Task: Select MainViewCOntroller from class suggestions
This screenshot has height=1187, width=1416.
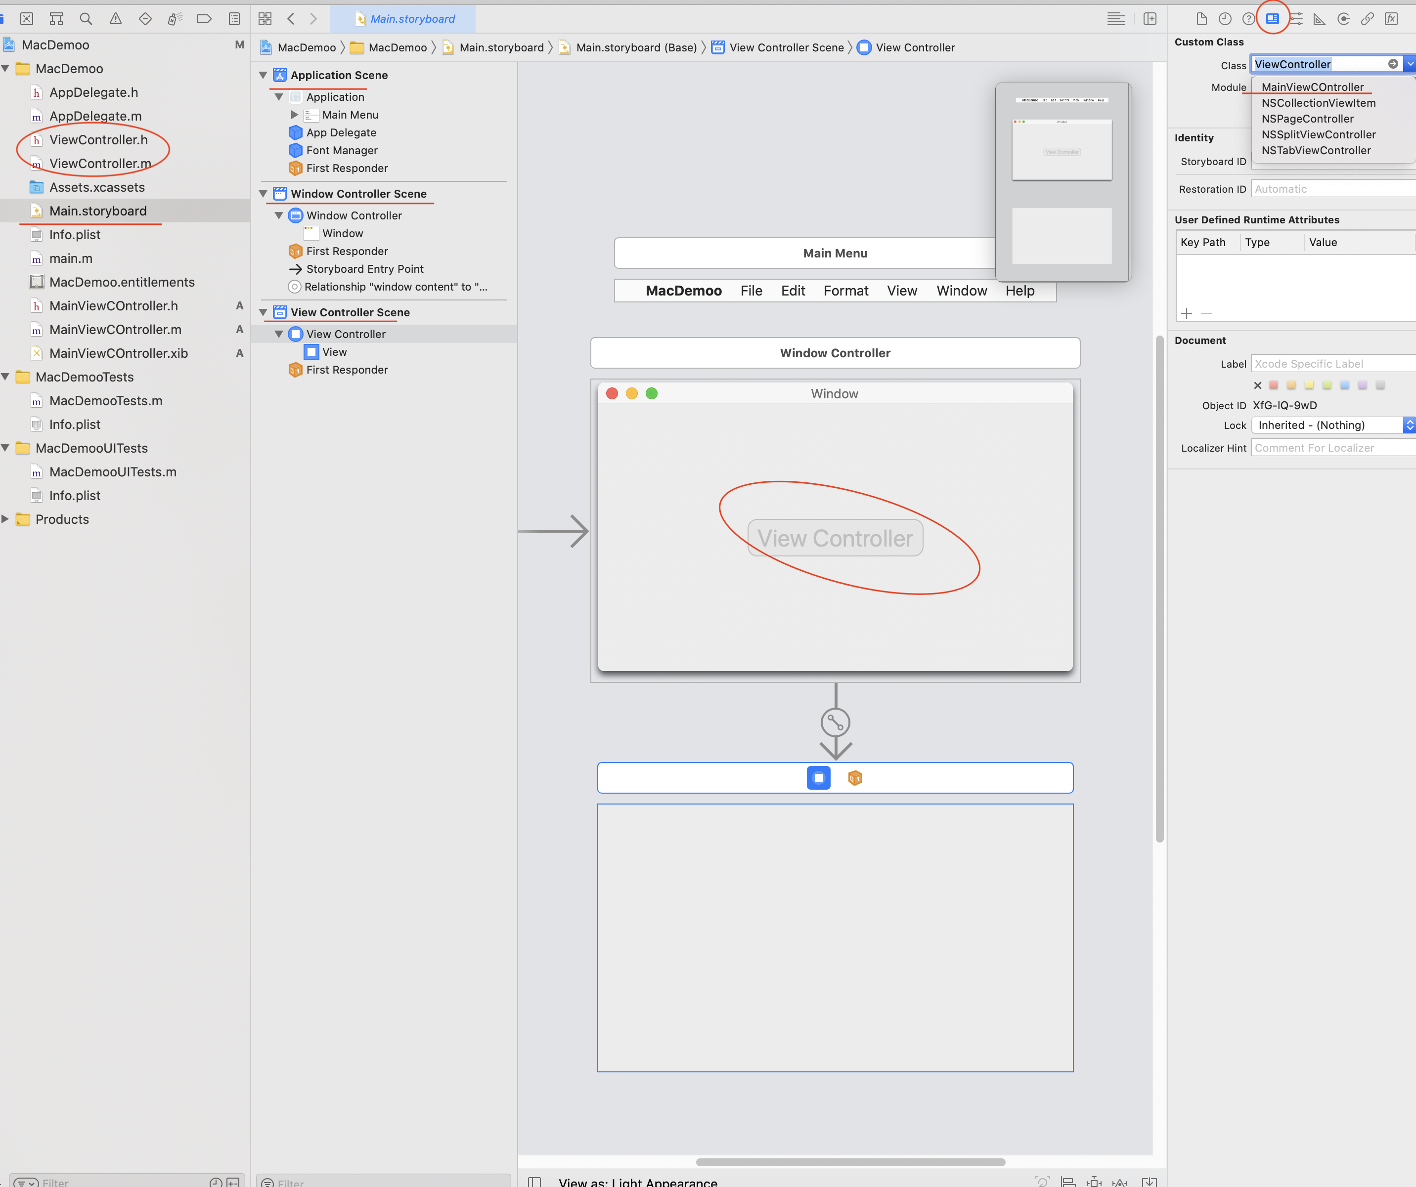Action: pyautogui.click(x=1312, y=87)
